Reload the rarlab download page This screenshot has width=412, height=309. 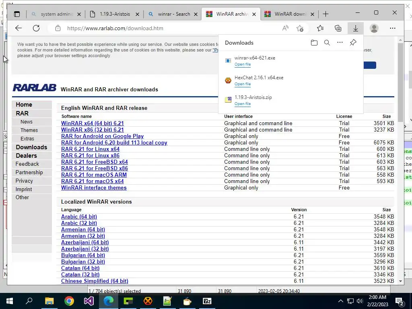pyautogui.click(x=36, y=28)
